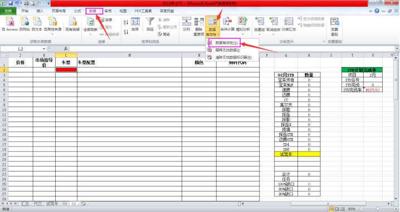Click Remove Duplicates (删除重复项)
400x212 pixels.
coord(199,27)
